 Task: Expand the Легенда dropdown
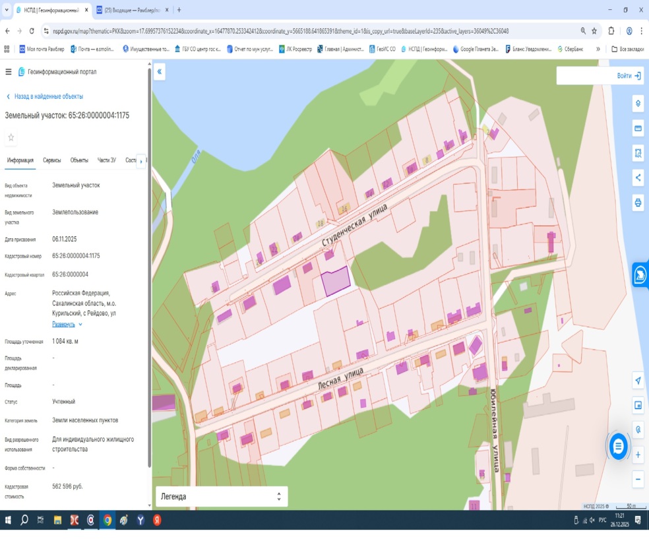point(222,496)
